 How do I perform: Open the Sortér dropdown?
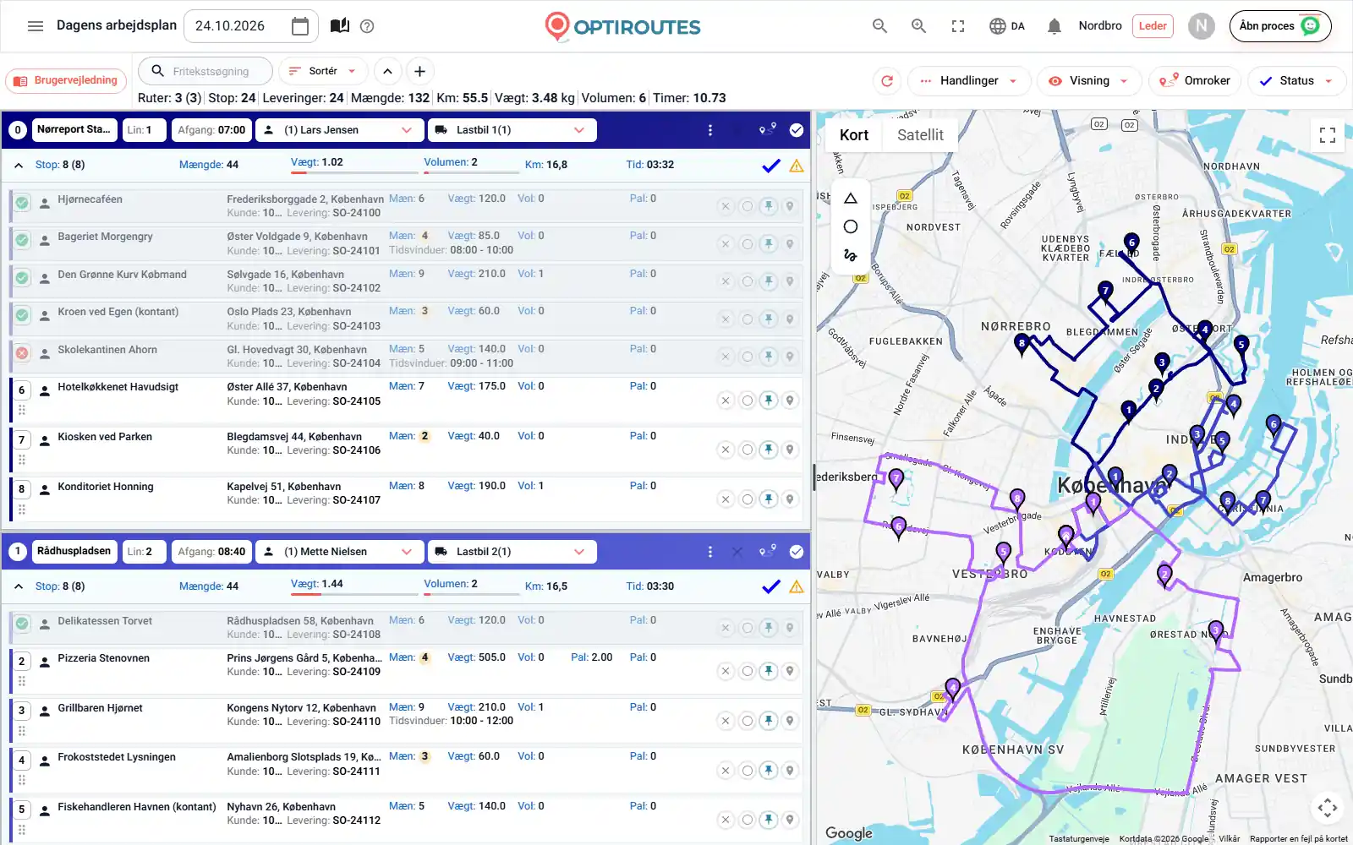click(323, 72)
